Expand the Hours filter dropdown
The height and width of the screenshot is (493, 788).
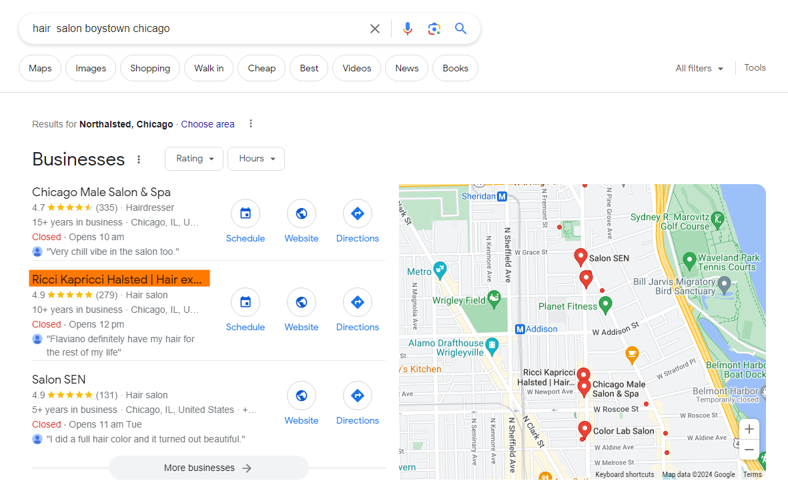(256, 159)
